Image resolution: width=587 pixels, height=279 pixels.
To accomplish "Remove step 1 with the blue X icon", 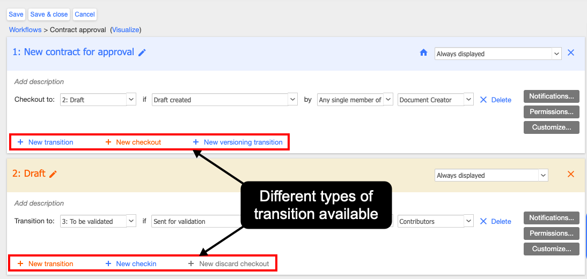I will click(571, 52).
